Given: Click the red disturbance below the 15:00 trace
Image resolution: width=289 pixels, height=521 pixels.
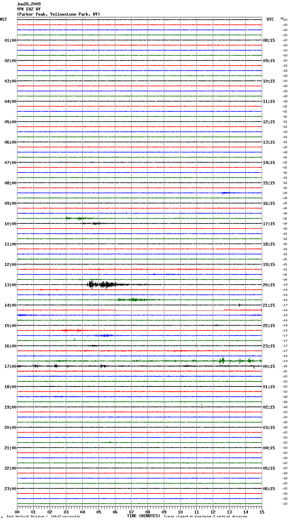Looking at the screenshot, I should click(x=72, y=330).
